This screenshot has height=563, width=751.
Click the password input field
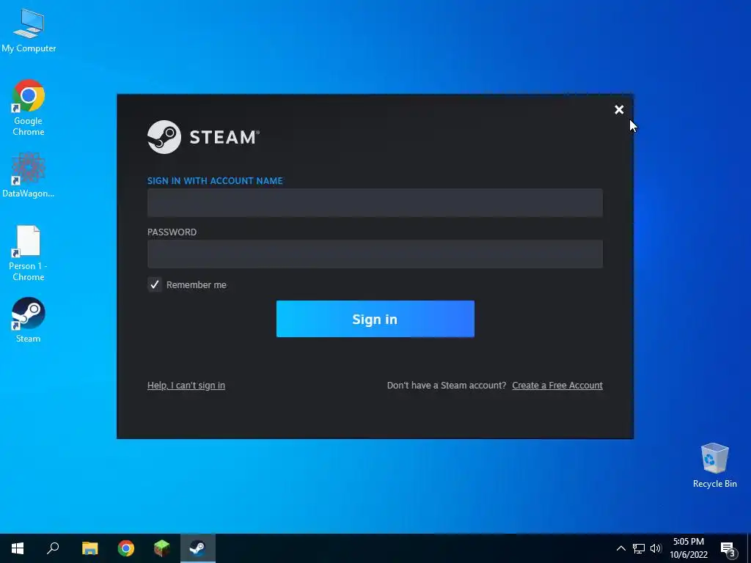pos(375,254)
